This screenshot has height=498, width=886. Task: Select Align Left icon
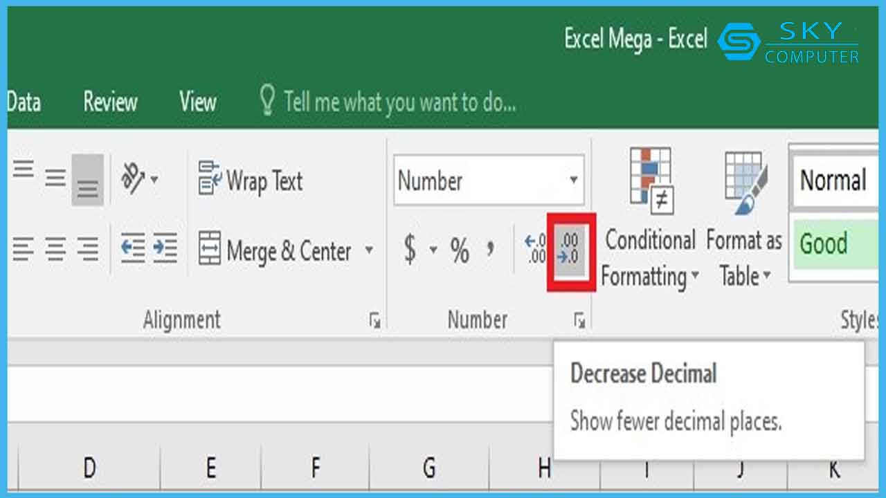click(x=23, y=248)
